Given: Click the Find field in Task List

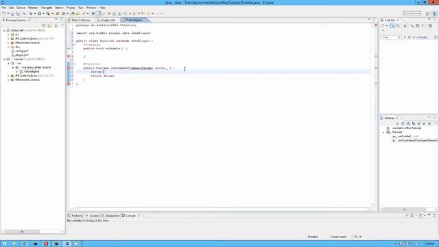Looking at the screenshot, I should (391, 37).
